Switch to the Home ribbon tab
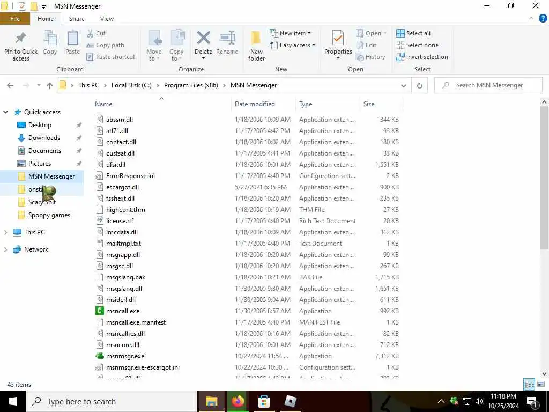 pyautogui.click(x=46, y=19)
